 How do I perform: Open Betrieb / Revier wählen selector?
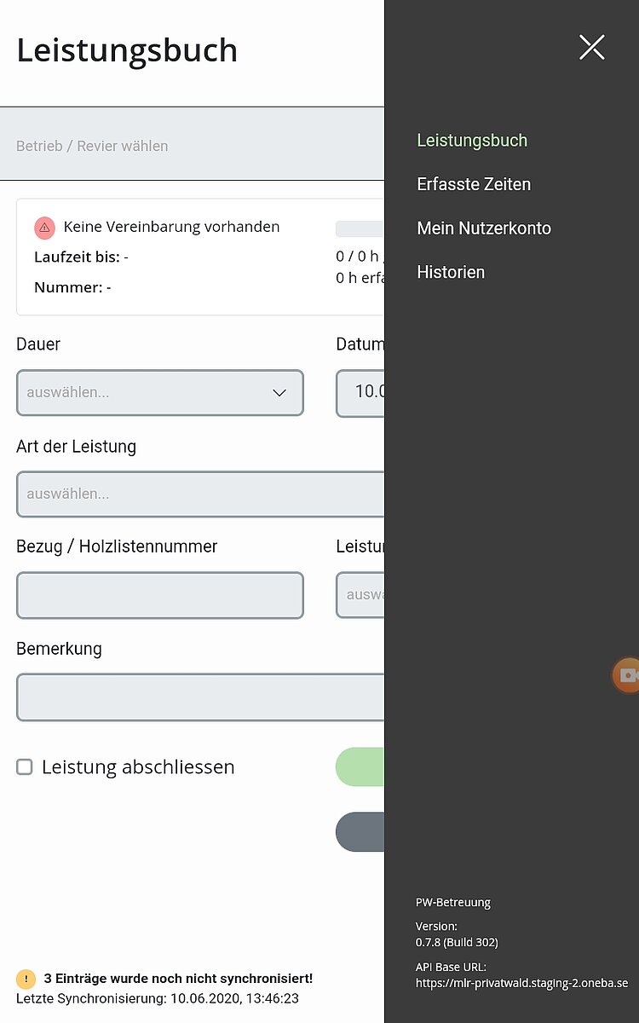(x=192, y=146)
